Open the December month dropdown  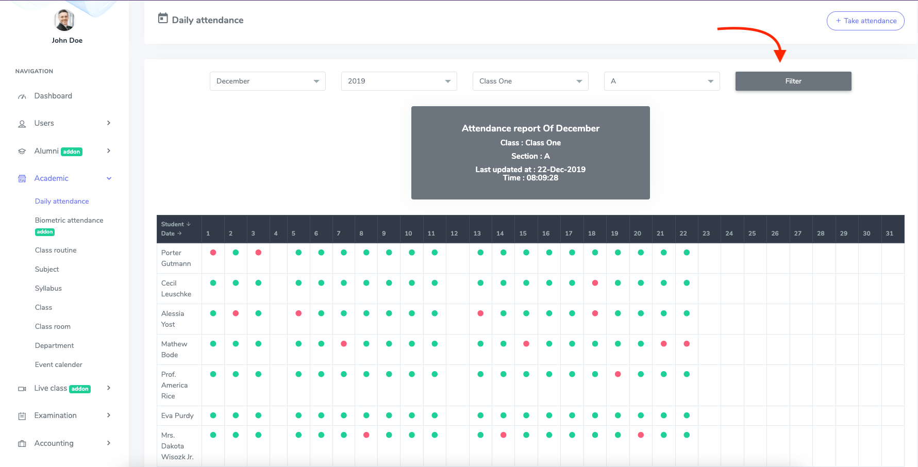click(268, 81)
